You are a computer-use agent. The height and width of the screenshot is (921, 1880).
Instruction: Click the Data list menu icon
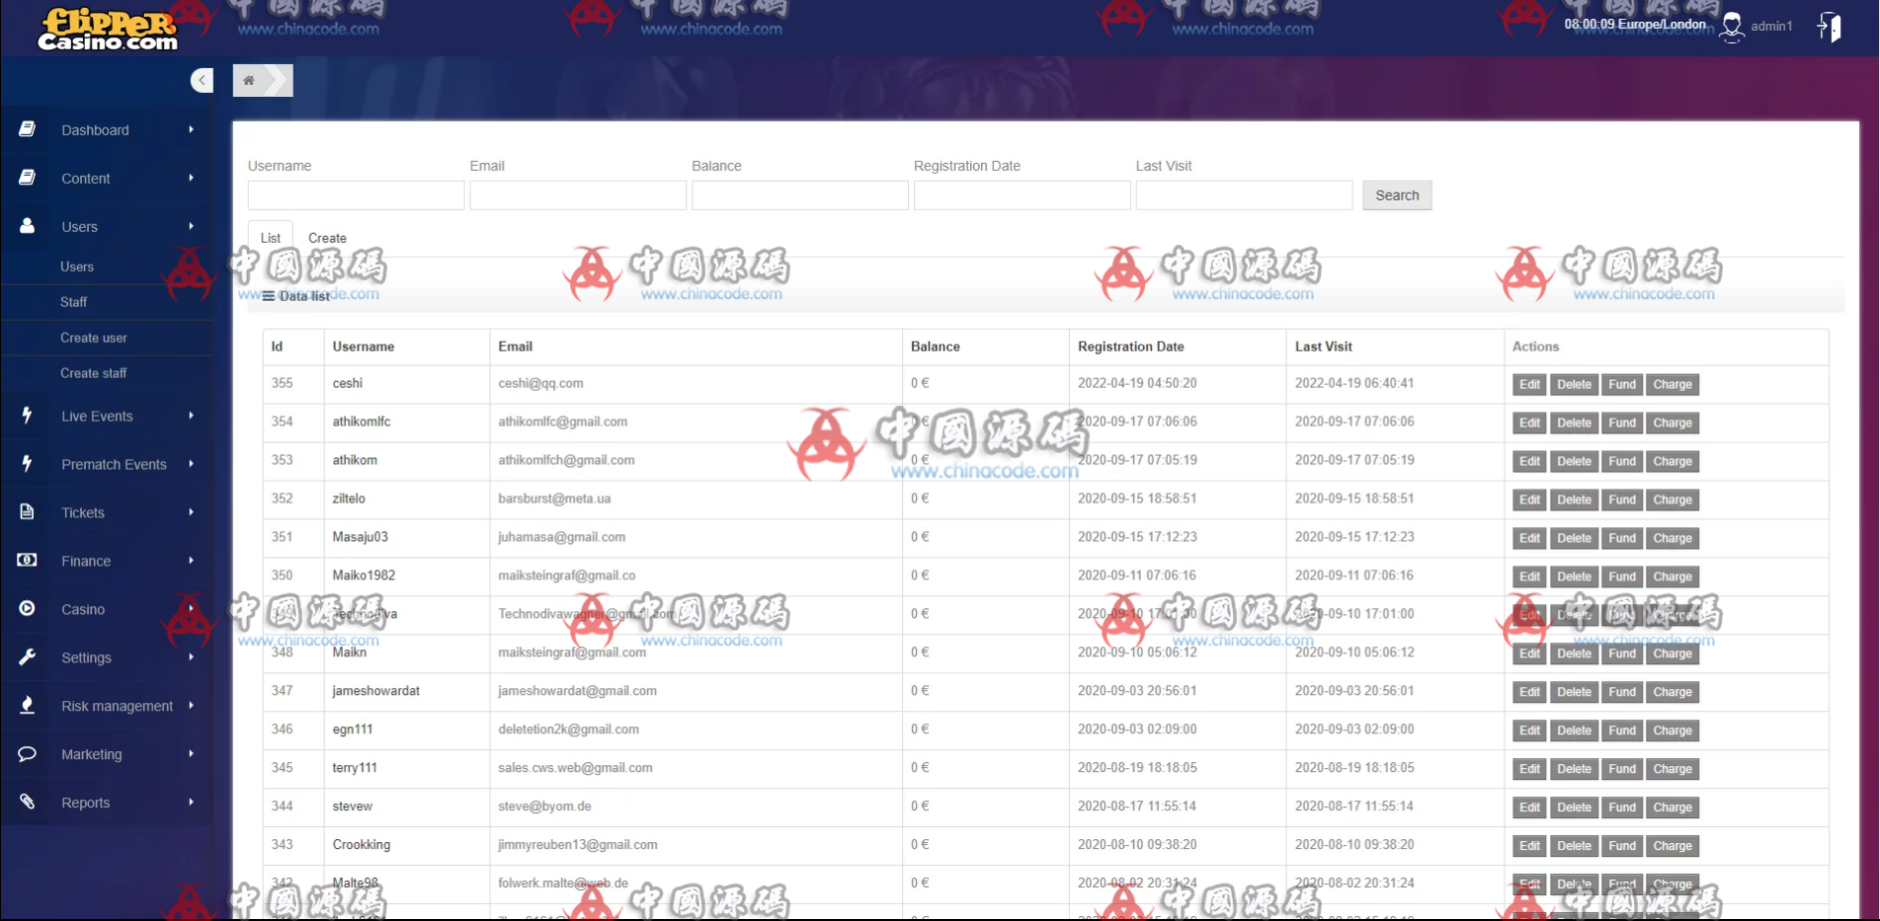pos(269,296)
